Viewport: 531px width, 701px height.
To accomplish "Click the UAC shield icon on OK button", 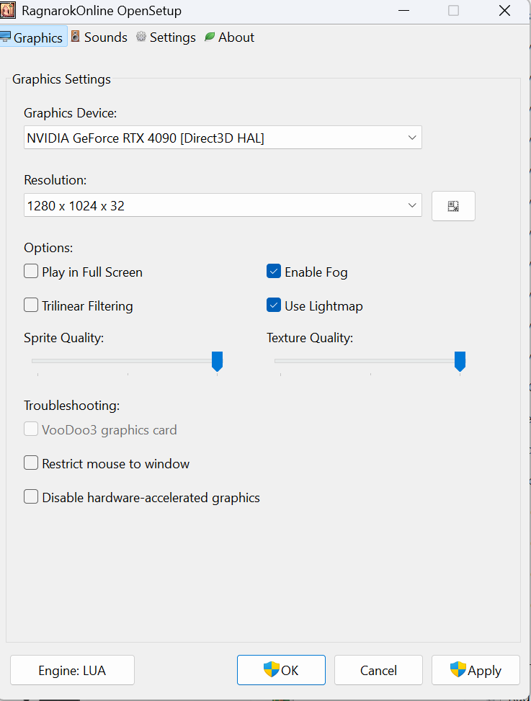I will pyautogui.click(x=270, y=670).
